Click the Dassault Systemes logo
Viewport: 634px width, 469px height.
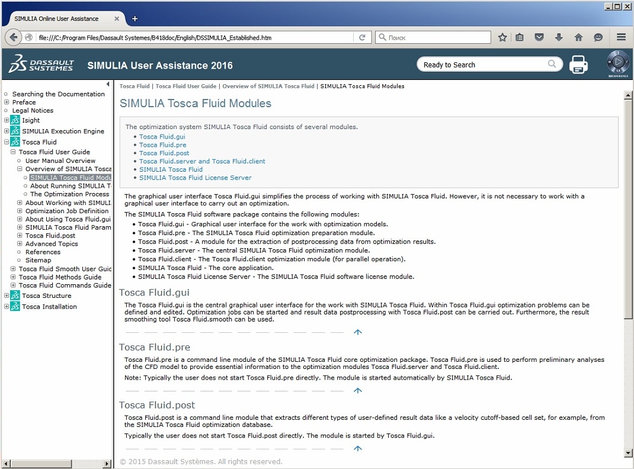(41, 65)
